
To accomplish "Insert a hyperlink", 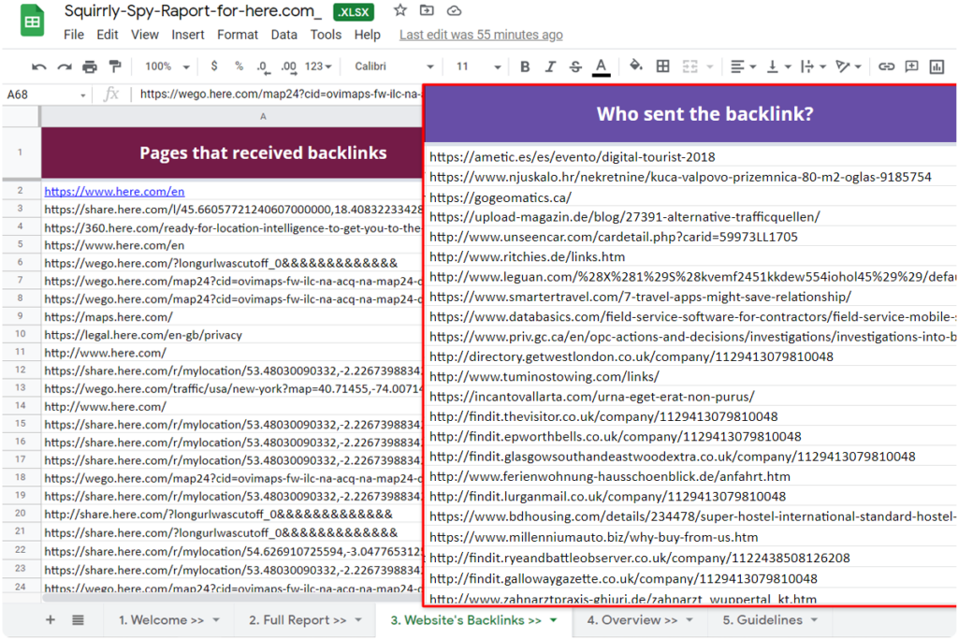I will tap(886, 66).
